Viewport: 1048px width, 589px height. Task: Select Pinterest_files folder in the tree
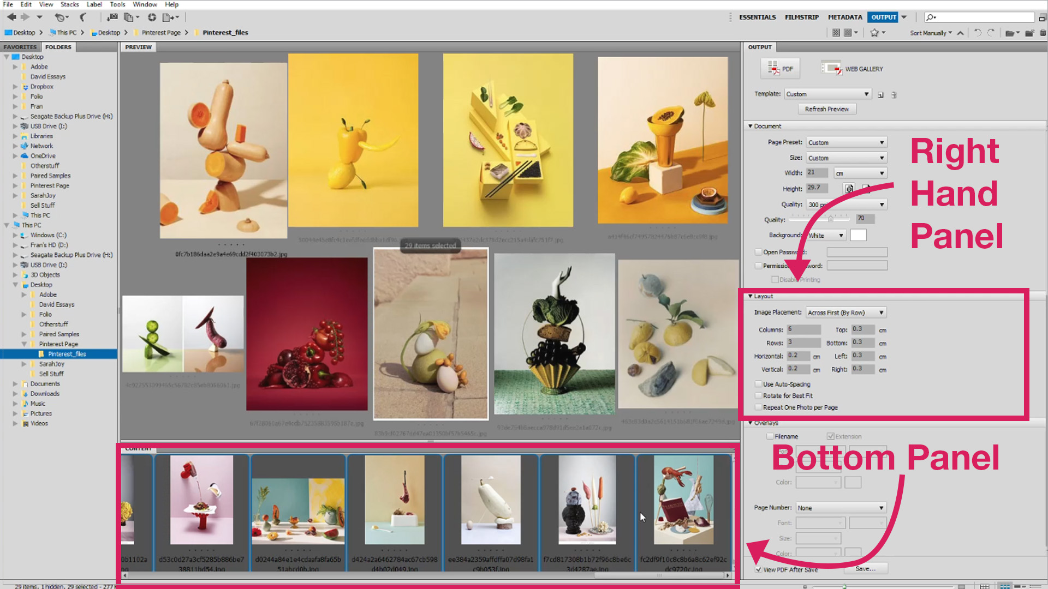[67, 354]
